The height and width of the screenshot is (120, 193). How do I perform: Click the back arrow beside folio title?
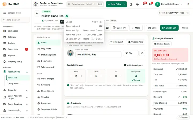click(x=37, y=13)
